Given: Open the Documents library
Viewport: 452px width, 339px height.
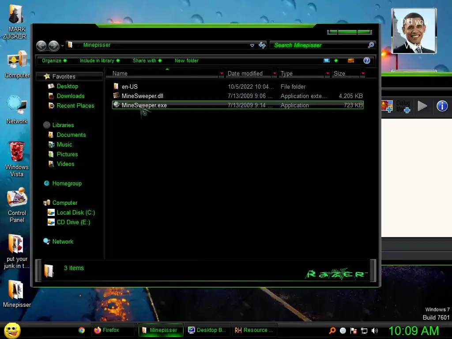Looking at the screenshot, I should [x=71, y=135].
